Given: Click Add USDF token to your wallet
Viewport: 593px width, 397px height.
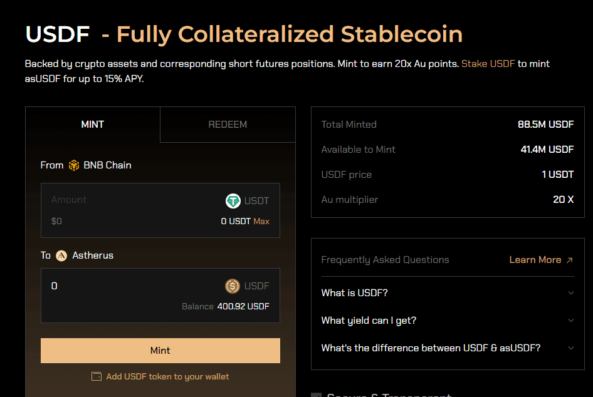Looking at the screenshot, I should pyautogui.click(x=167, y=377).
